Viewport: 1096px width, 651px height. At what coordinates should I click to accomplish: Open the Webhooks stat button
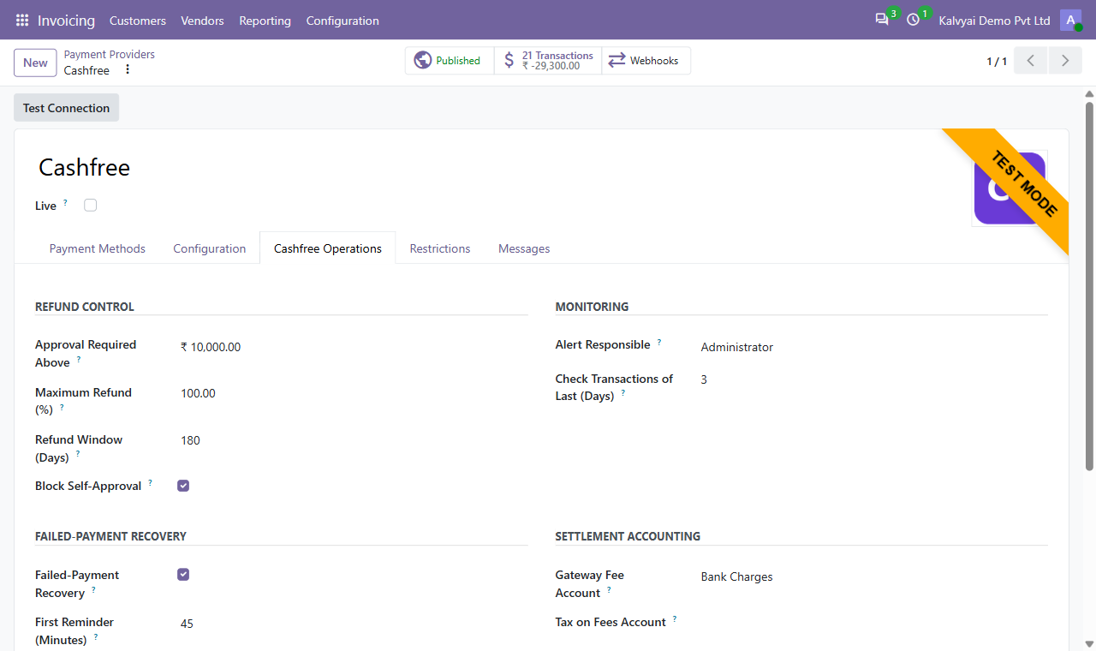tap(646, 61)
